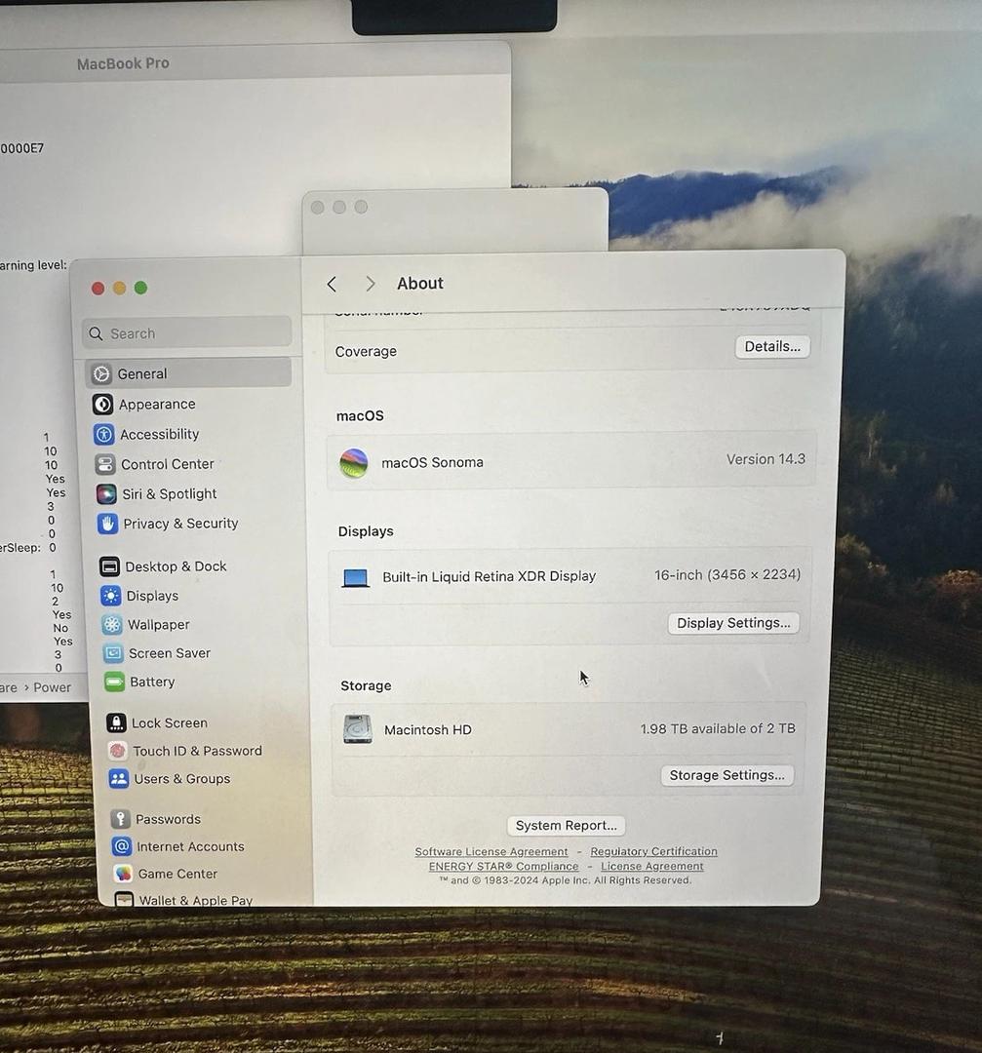Image resolution: width=982 pixels, height=1053 pixels.
Task: Select the Control Center icon
Action: point(104,464)
